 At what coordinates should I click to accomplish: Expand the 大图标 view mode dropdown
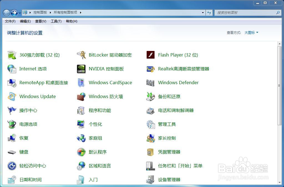click(x=251, y=33)
